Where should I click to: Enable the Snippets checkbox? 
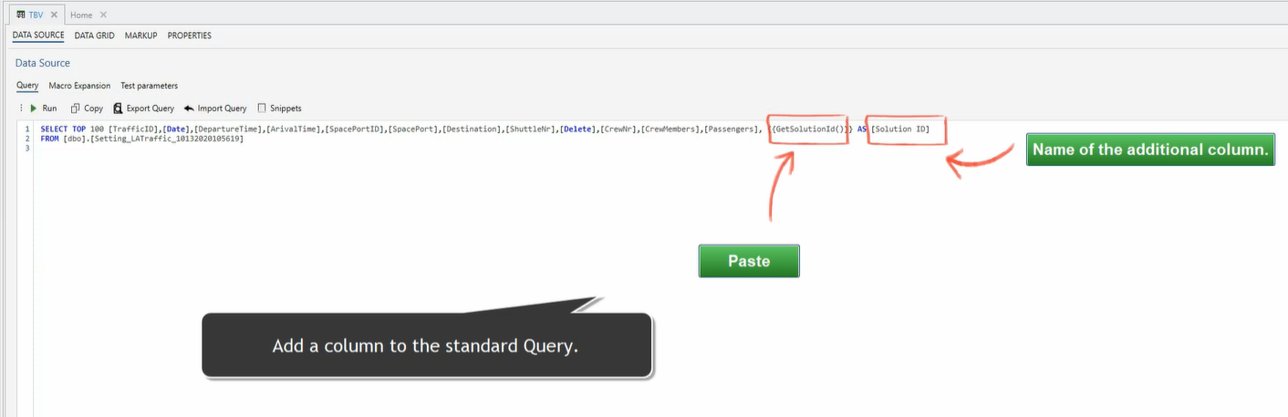263,108
